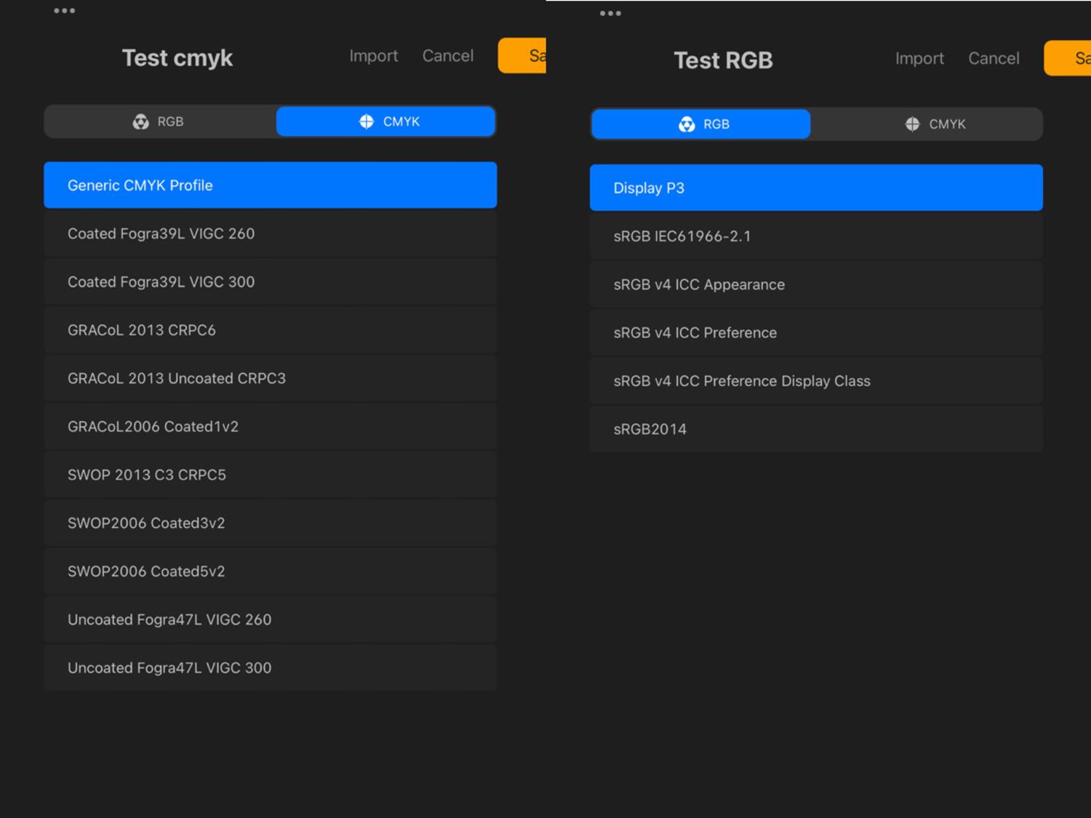Select sRGB IEC61966-2.1 profile
The height and width of the screenshot is (818, 1091).
point(816,236)
